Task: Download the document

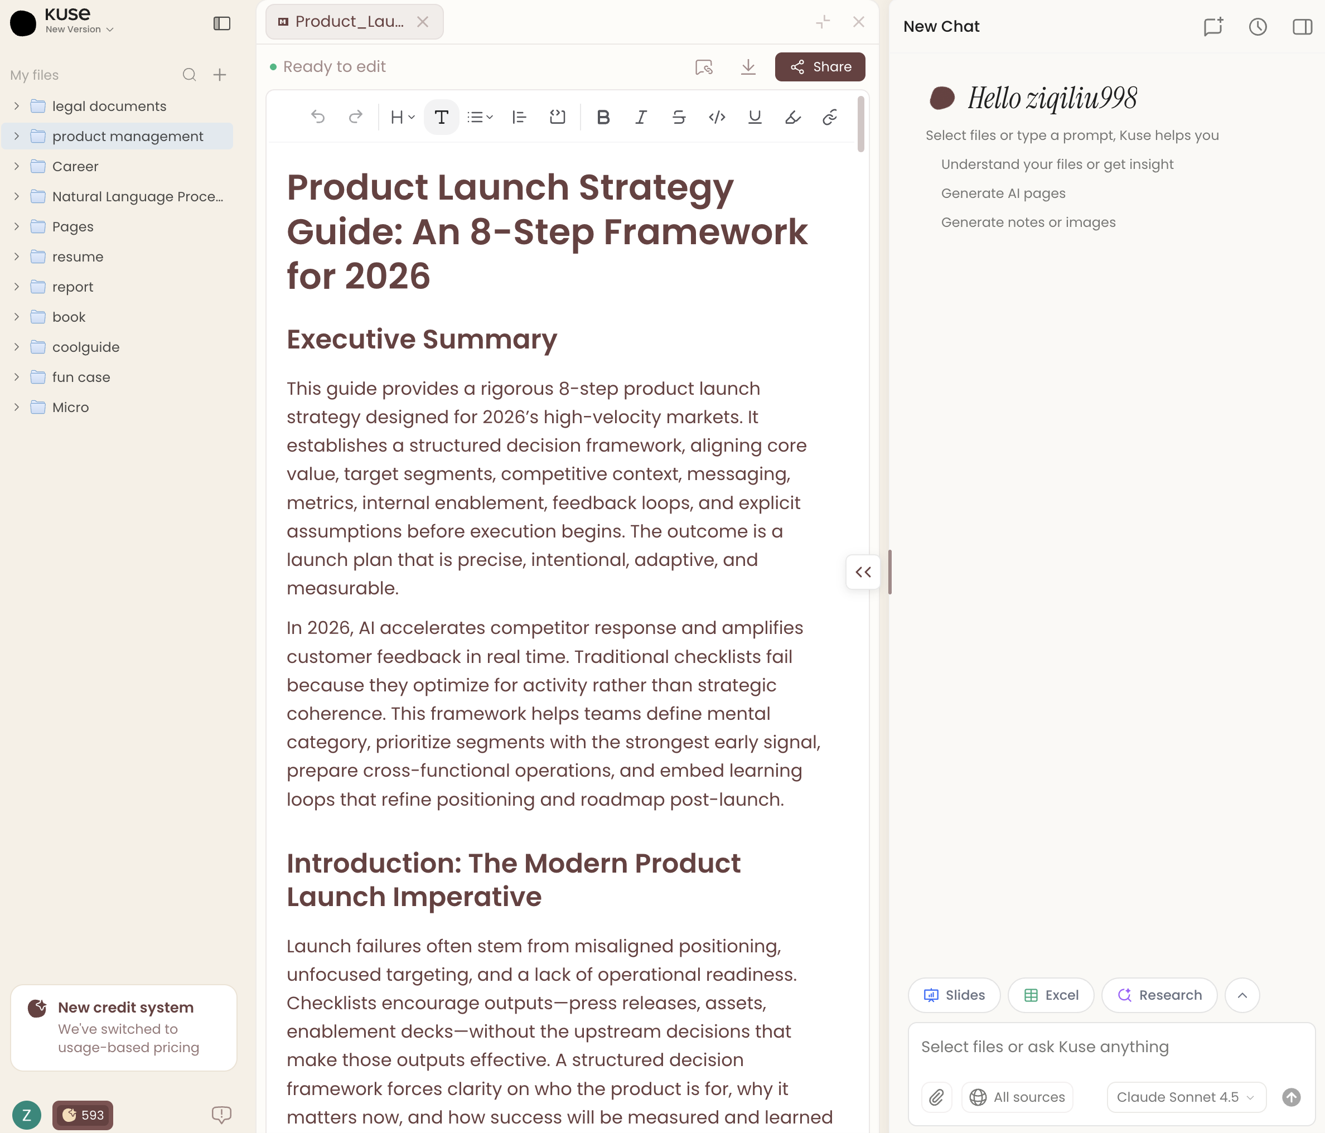Action: (x=748, y=66)
